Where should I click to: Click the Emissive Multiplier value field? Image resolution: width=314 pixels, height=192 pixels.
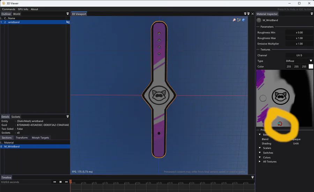(x=299, y=44)
